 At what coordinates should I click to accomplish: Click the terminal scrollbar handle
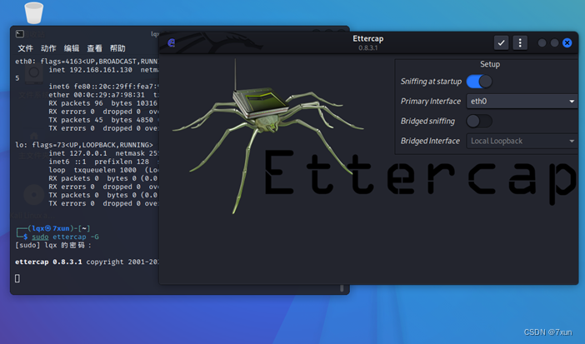[x=342, y=288]
